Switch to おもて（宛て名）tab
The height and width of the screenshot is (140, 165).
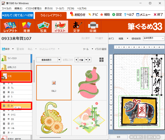pyautogui.click(x=18, y=15)
